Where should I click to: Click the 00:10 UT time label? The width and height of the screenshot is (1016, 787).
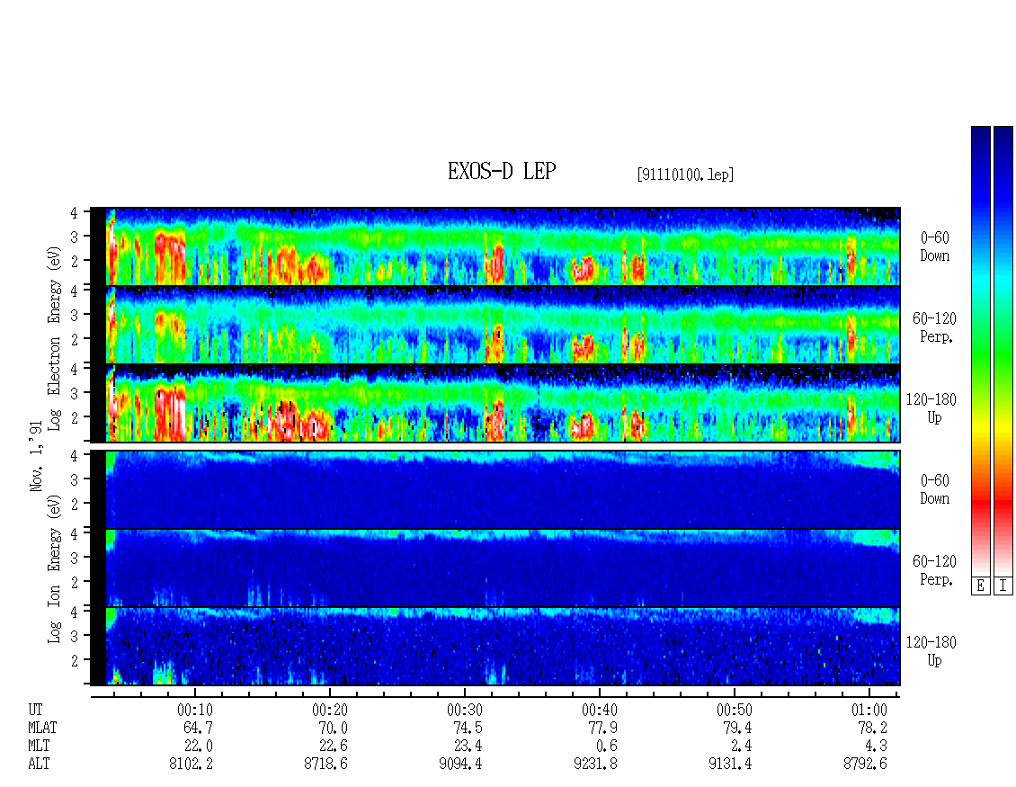click(195, 710)
